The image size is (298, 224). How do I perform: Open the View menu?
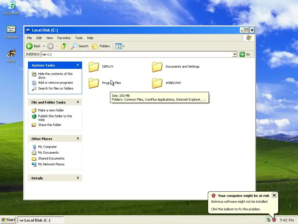49,38
